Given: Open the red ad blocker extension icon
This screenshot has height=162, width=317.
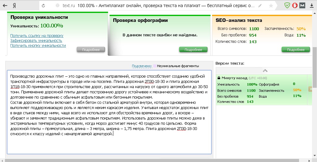Looking at the screenshot, I should pyautogui.click(x=295, y=6).
